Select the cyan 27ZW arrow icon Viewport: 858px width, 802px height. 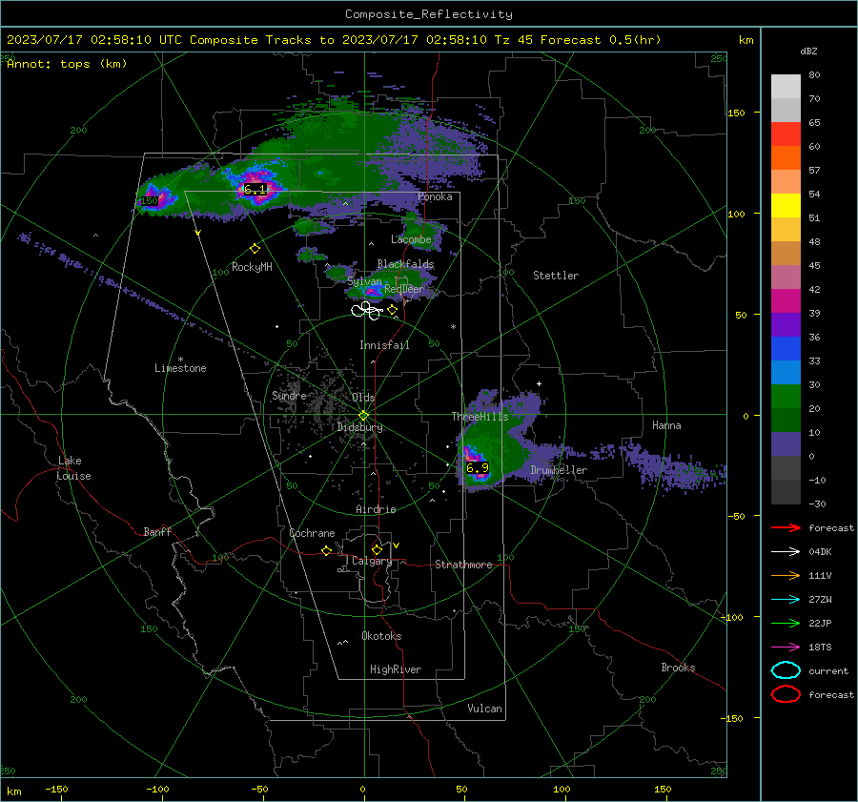[786, 600]
